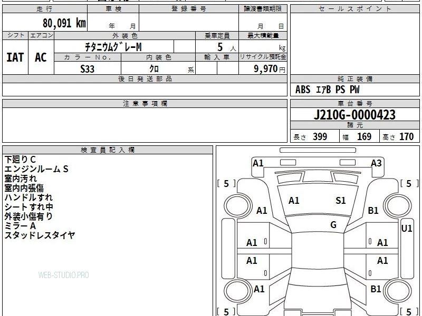Select color code S33
Image resolution: width=422 pixels, height=316 pixels.
click(88, 69)
